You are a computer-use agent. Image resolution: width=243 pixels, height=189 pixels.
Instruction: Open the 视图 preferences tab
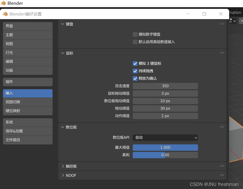coord(28,44)
